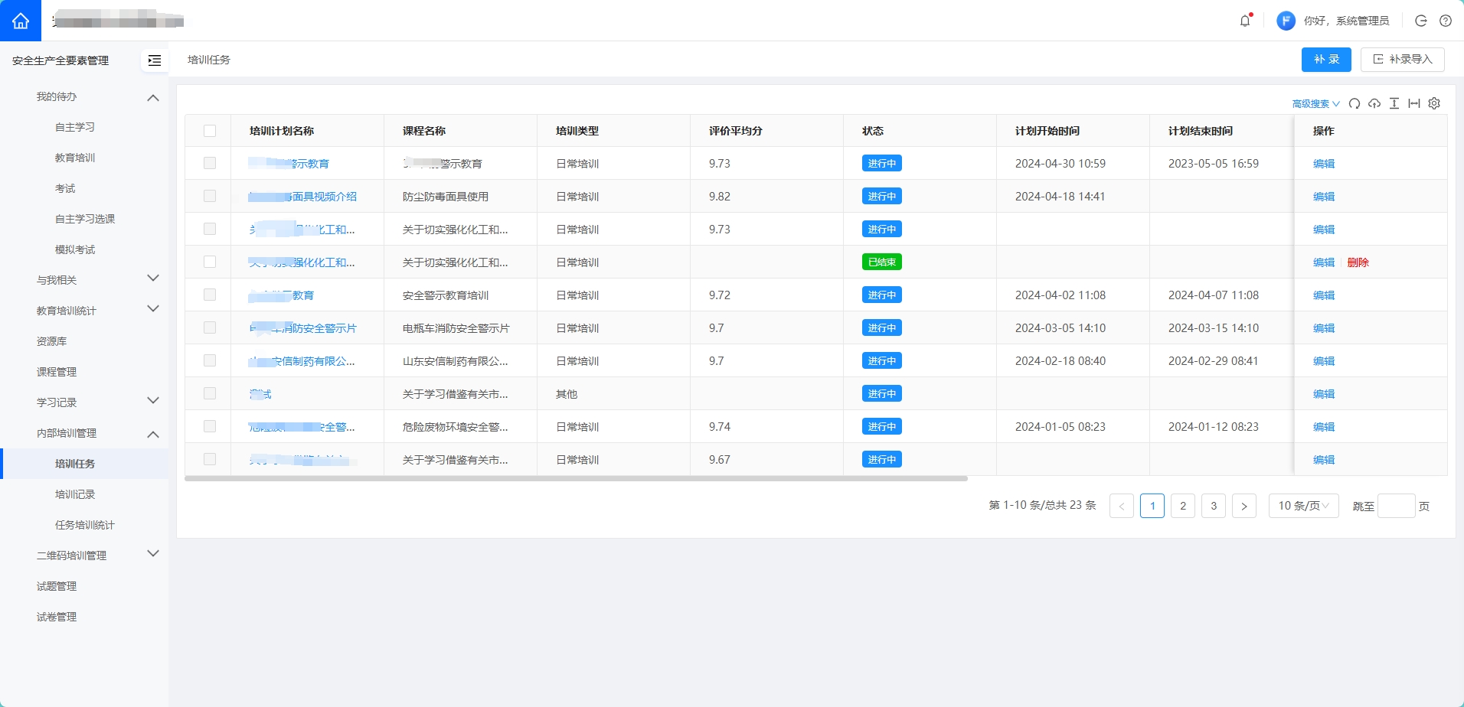Go to page 2 in pagination

[1183, 506]
